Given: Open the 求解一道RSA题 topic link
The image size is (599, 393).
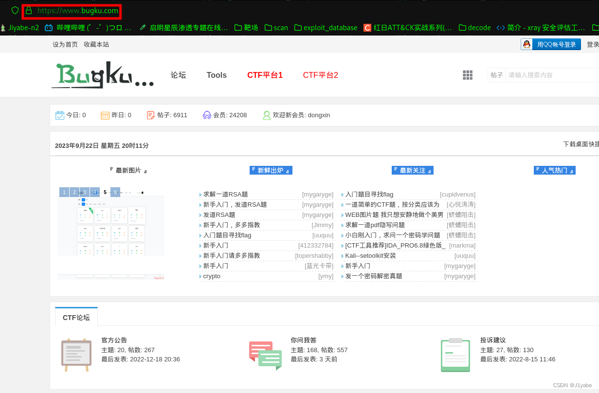Looking at the screenshot, I should point(226,194).
